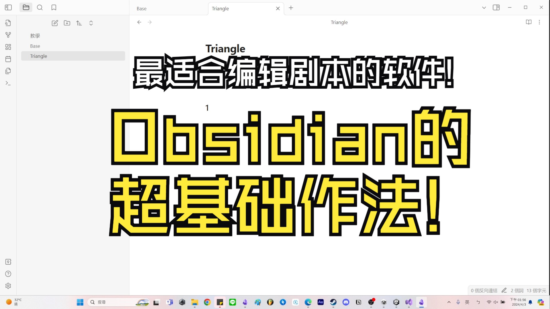Collapse or expand all folders

[91, 23]
